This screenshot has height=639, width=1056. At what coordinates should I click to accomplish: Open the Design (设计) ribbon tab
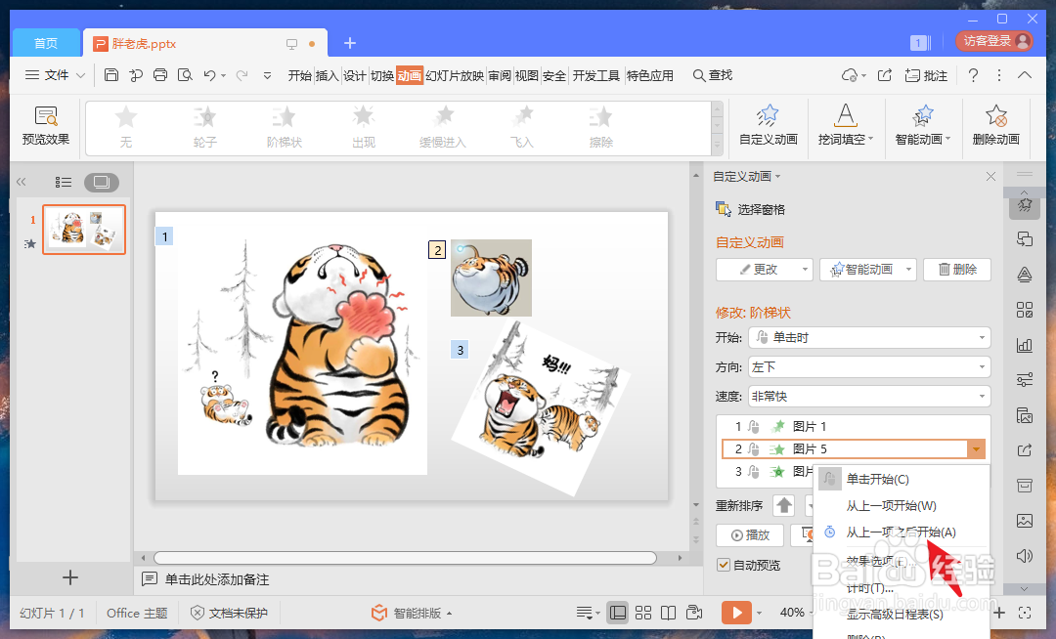click(354, 75)
